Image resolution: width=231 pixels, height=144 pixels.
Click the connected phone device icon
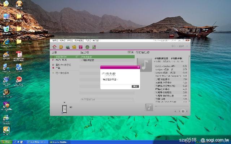[64, 109]
